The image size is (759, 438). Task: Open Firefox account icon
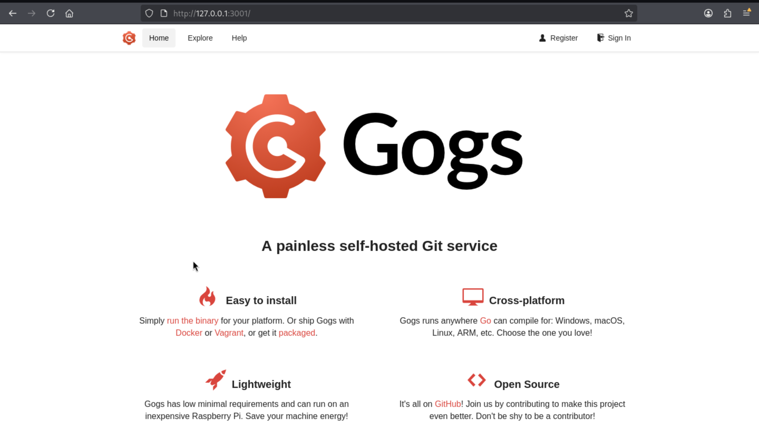(708, 13)
